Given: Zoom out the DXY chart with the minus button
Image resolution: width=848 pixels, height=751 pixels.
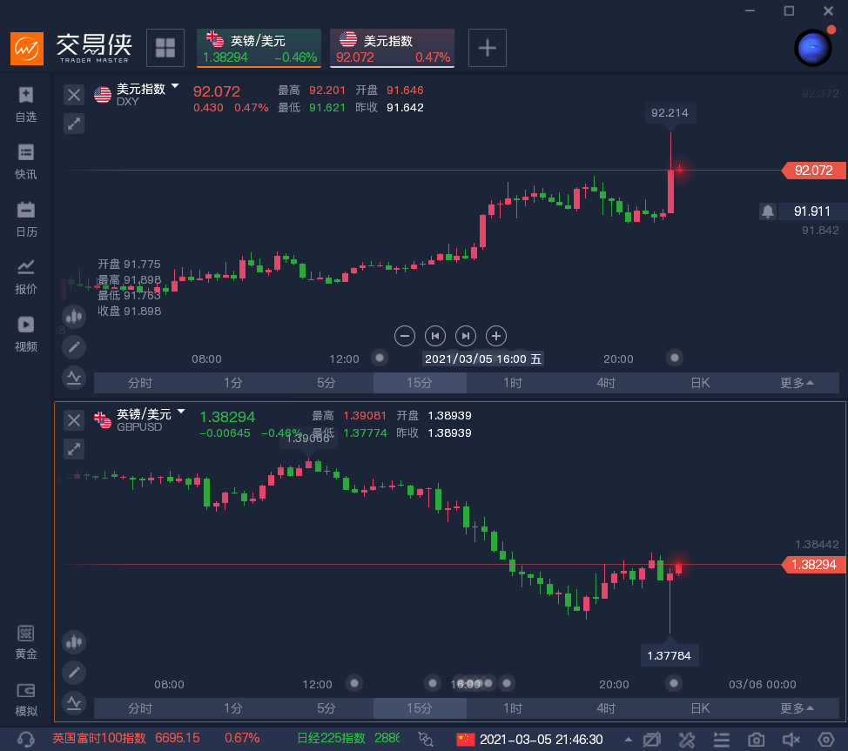Looking at the screenshot, I should pyautogui.click(x=404, y=335).
